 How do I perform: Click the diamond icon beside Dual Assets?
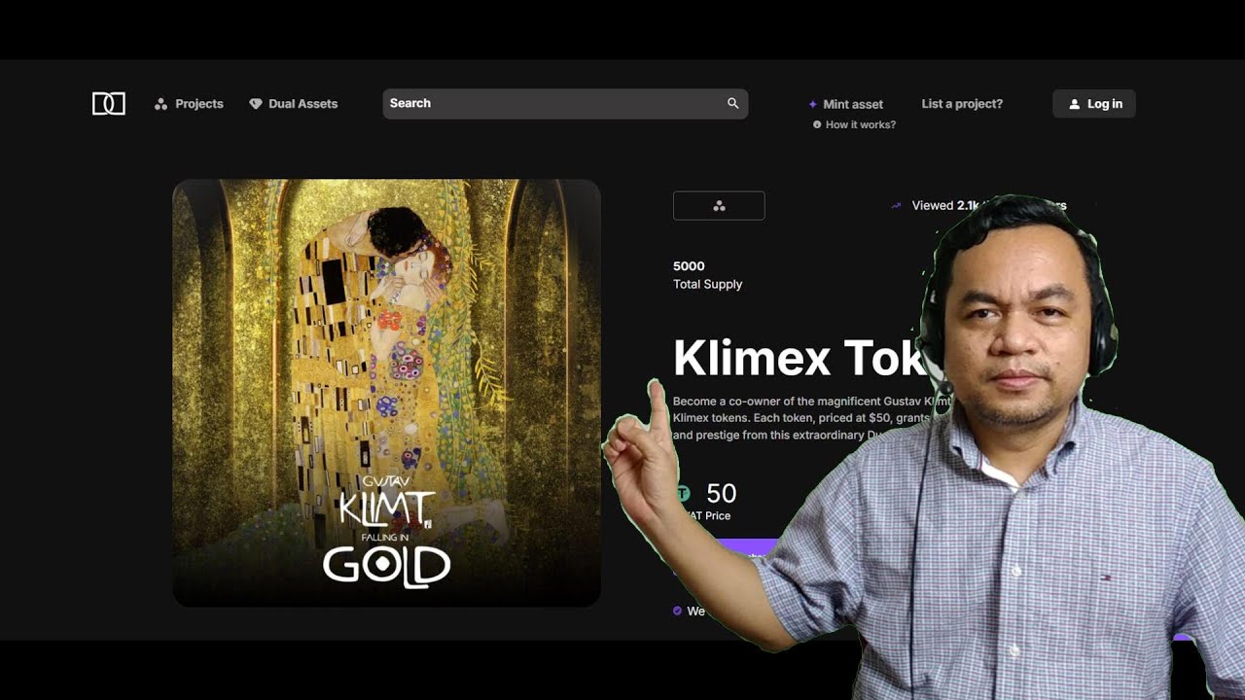[x=256, y=104]
